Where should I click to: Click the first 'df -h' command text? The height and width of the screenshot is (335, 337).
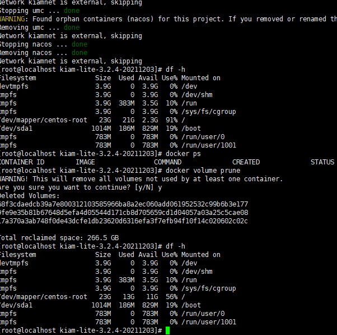coord(175,70)
